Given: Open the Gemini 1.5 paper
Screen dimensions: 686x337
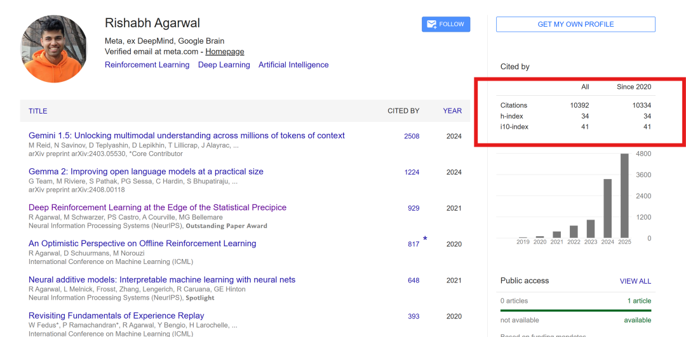Looking at the screenshot, I should (x=186, y=136).
